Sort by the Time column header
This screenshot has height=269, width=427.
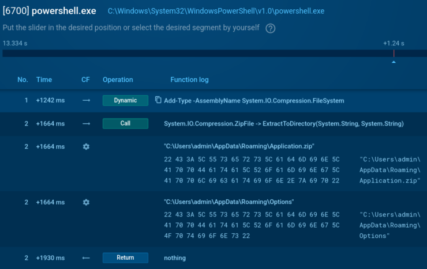[44, 79]
